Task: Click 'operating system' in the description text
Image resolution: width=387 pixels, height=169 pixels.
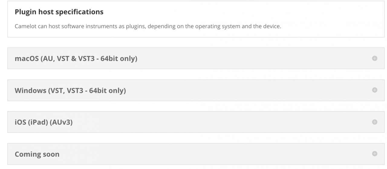Action: pos(218,26)
